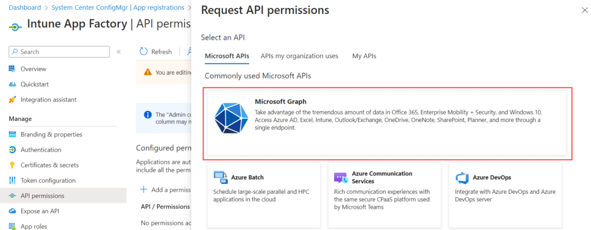Image resolution: width=591 pixels, height=230 pixels.
Task: Click the API / Permissions column header
Action: (x=165, y=206)
